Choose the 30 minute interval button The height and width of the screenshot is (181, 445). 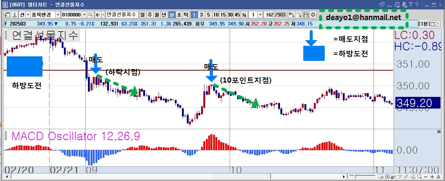(x=230, y=15)
